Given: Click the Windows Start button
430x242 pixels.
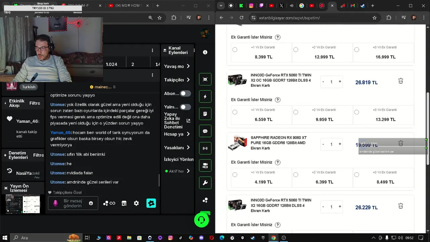Looking at the screenshot, I should 5,238.
